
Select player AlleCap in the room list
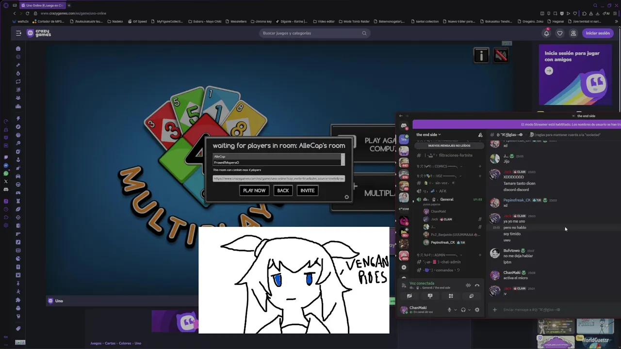(x=277, y=157)
